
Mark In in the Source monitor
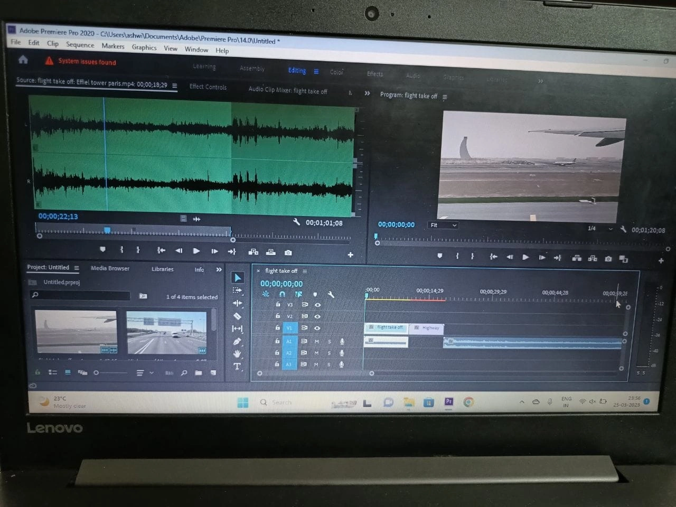[x=121, y=250]
